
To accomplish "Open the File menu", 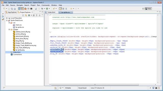I will 3,5.
